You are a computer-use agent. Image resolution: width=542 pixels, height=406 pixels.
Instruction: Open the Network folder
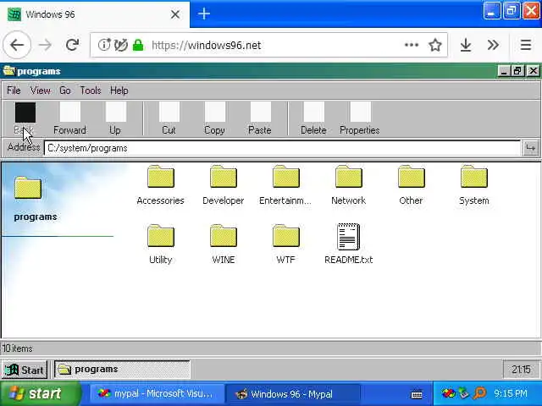click(348, 185)
